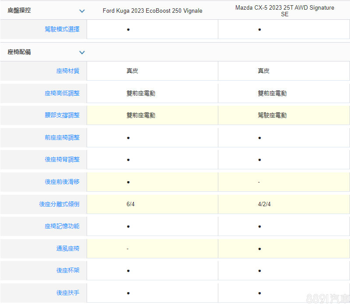Click the 前座座椅調整 link
The width and height of the screenshot is (350, 304).
(62, 137)
